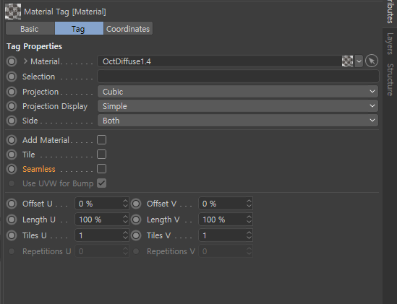The height and width of the screenshot is (304, 397).
Task: Enable the Add Material checkbox
Action: point(101,140)
